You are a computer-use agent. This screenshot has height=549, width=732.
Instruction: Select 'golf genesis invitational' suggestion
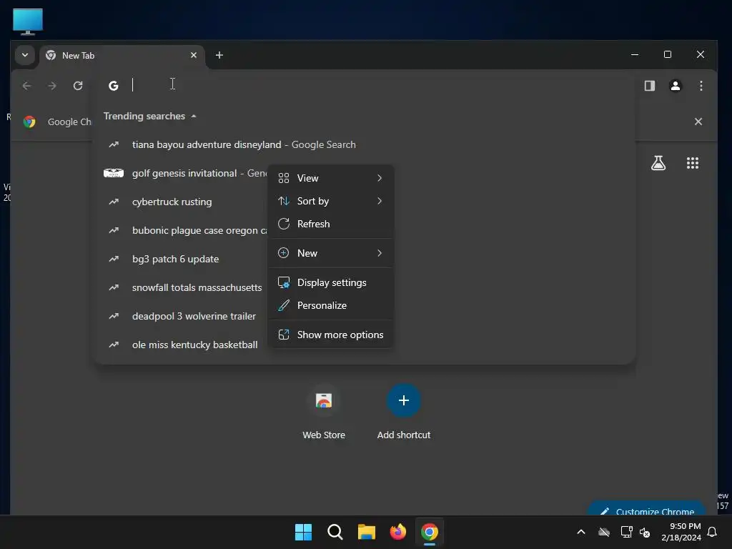pos(182,173)
